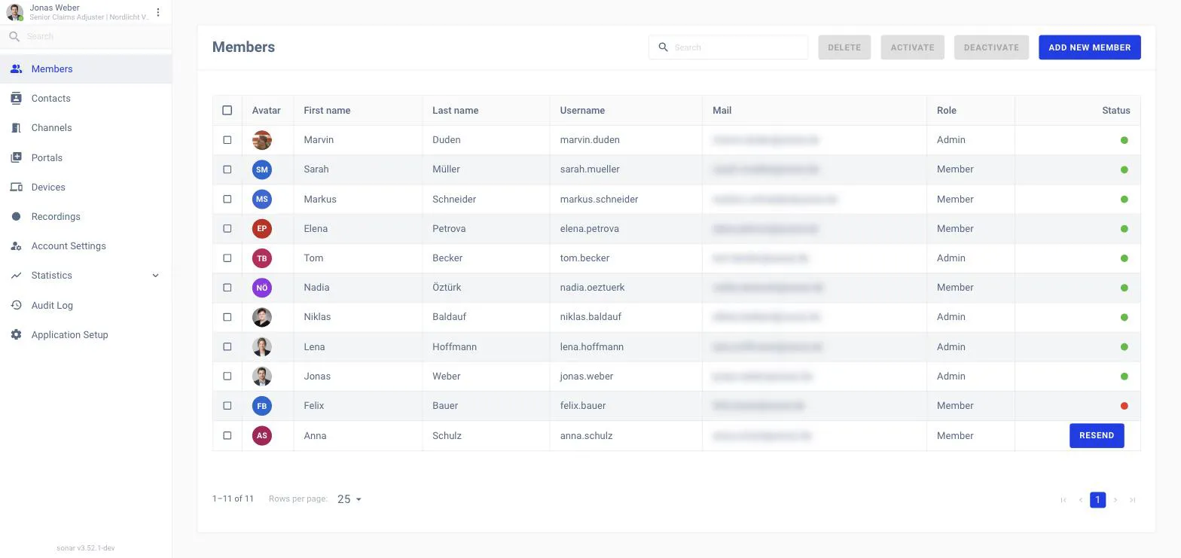This screenshot has width=1181, height=558.
Task: Open Contacts in the sidebar menu
Action: (x=86, y=98)
